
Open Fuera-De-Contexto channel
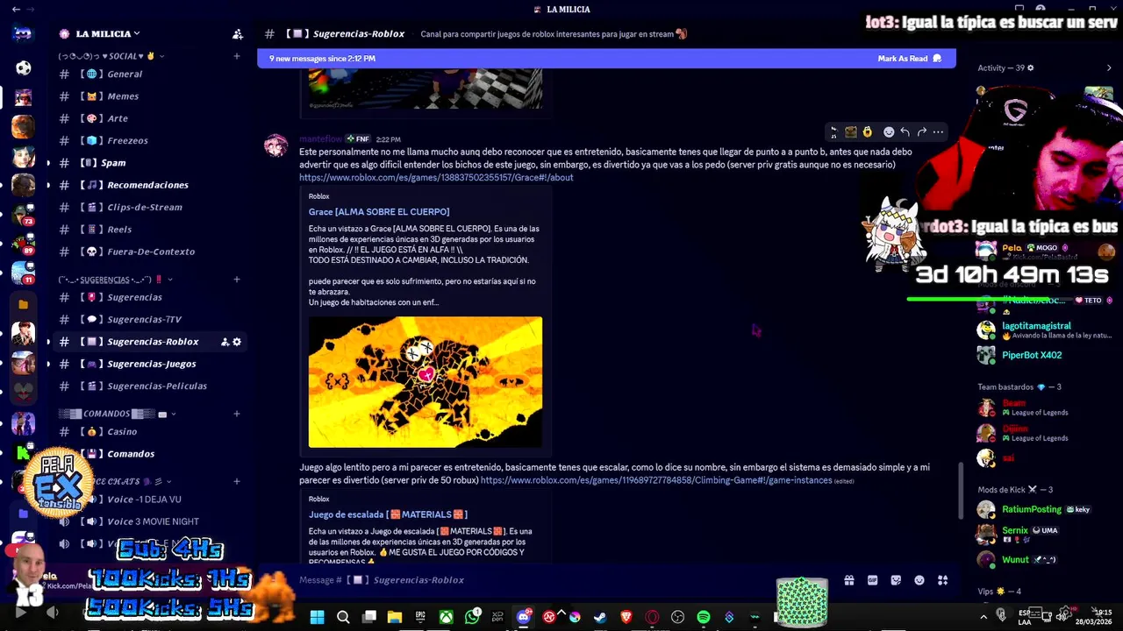click(149, 252)
